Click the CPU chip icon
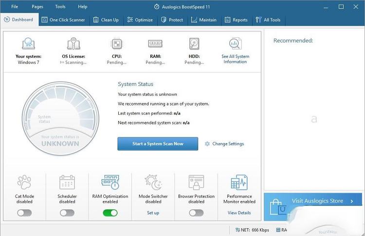The width and height of the screenshot is (365, 236). pos(116,44)
